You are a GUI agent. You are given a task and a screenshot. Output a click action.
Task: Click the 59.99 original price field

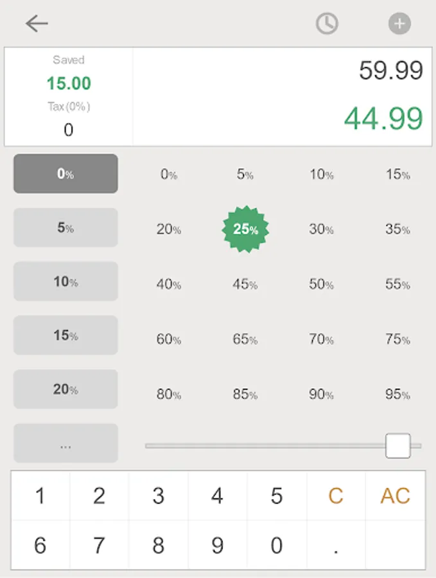click(391, 71)
